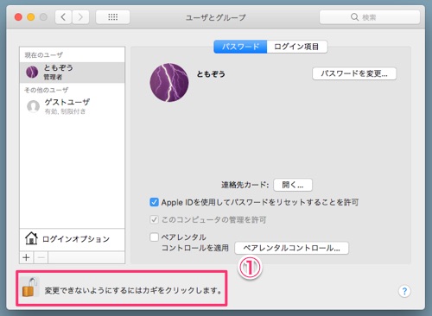Switch to the パスワード tab
Image resolution: width=432 pixels, height=316 pixels.
click(240, 47)
